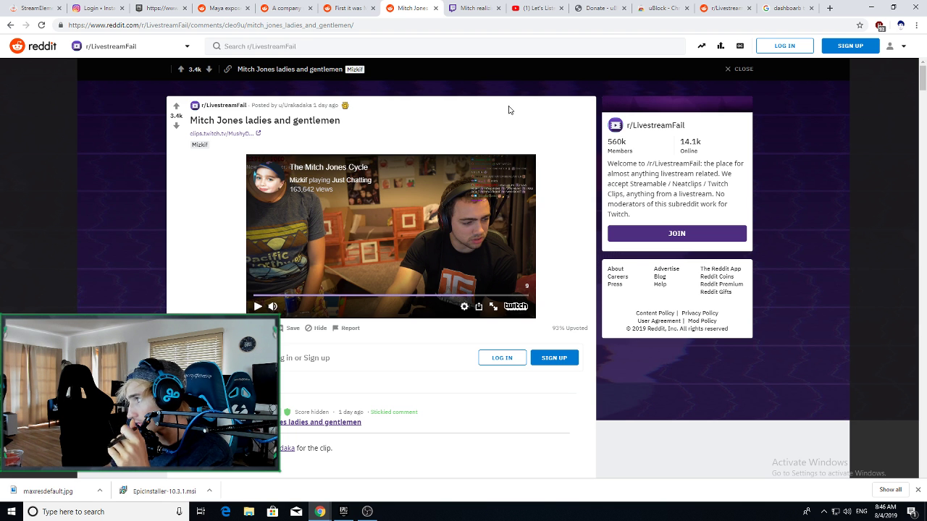The height and width of the screenshot is (521, 927).
Task: Open the Popular trending arrow icon
Action: coord(701,46)
